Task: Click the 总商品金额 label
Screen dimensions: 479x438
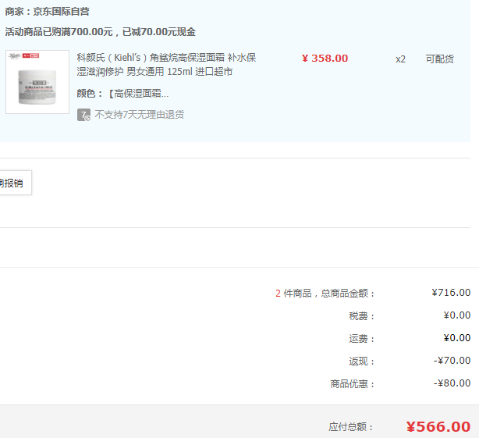Action: pos(348,294)
